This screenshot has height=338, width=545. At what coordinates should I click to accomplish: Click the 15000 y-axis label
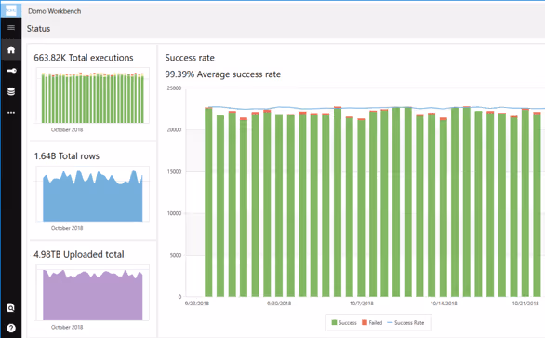click(174, 171)
